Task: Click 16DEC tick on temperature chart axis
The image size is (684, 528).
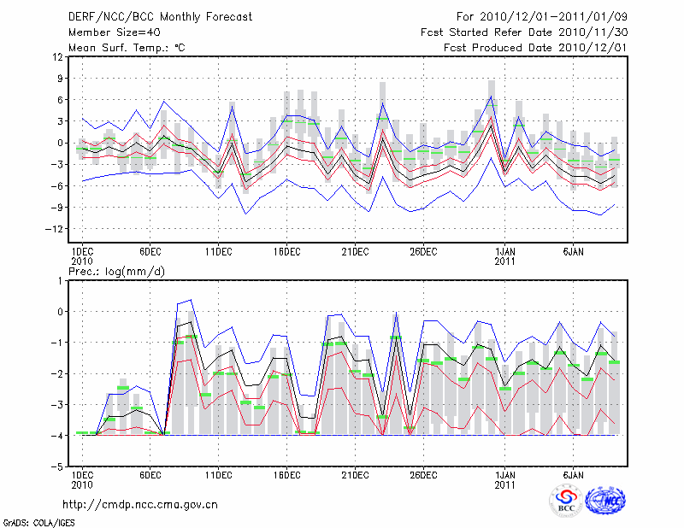Action: click(x=286, y=251)
